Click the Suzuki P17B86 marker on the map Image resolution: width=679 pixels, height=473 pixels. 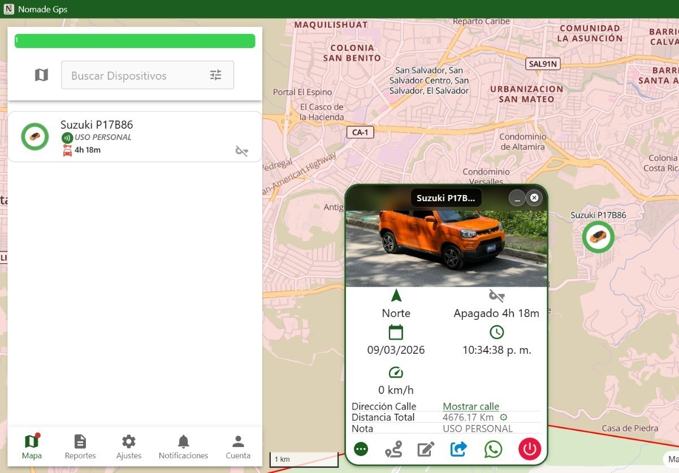(598, 237)
